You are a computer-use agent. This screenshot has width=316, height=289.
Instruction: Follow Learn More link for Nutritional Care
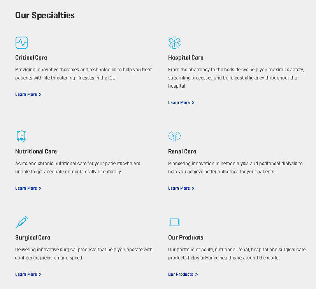point(28,188)
